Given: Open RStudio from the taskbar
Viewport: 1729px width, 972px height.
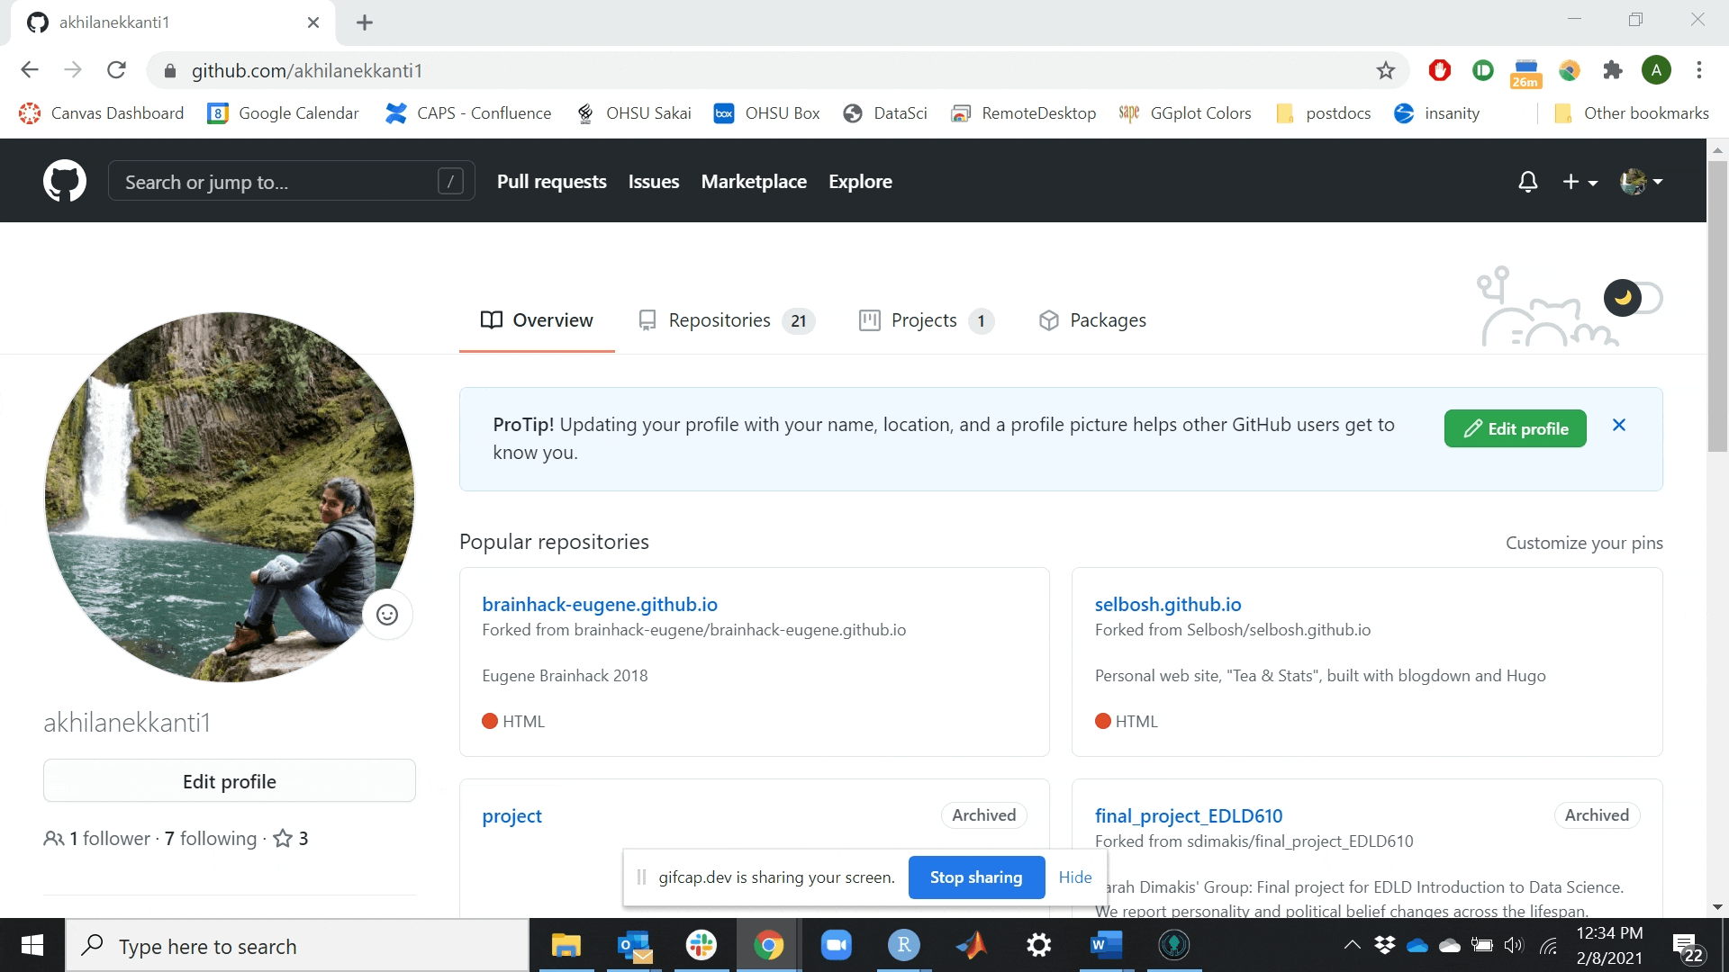Looking at the screenshot, I should (903, 945).
